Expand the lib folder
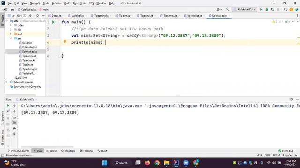Viewport: 300px width, 168px height. coord(10,30)
